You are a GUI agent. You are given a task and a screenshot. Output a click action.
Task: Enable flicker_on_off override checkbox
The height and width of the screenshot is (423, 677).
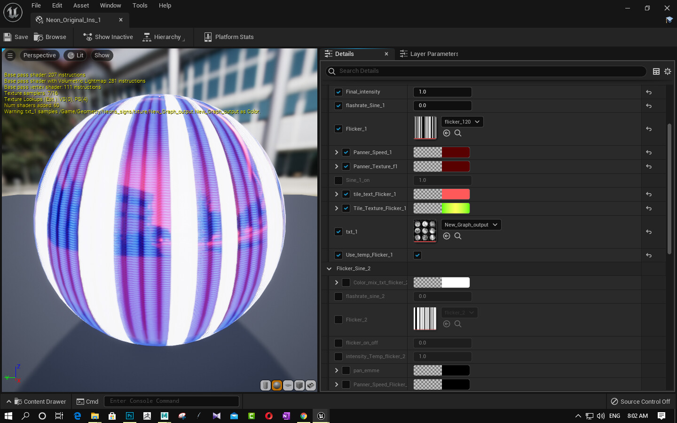pos(338,343)
